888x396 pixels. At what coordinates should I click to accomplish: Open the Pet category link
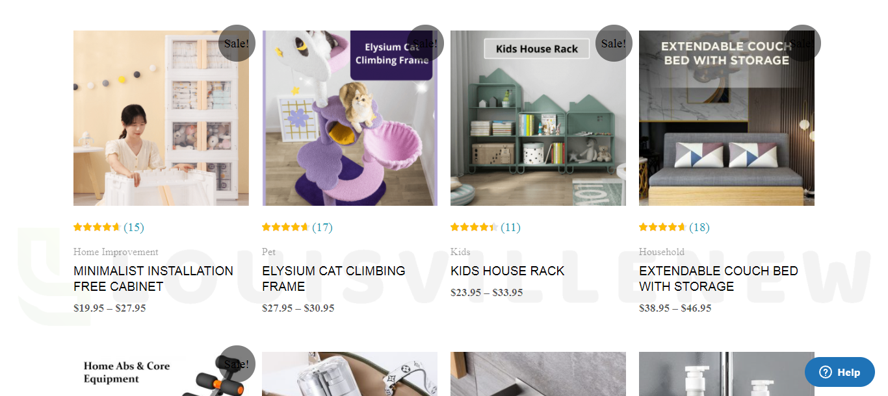click(x=268, y=252)
